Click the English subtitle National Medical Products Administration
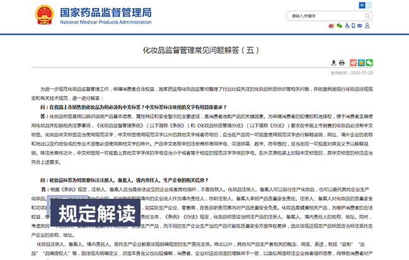Screen dimensions: 409x260 [x=106, y=22]
